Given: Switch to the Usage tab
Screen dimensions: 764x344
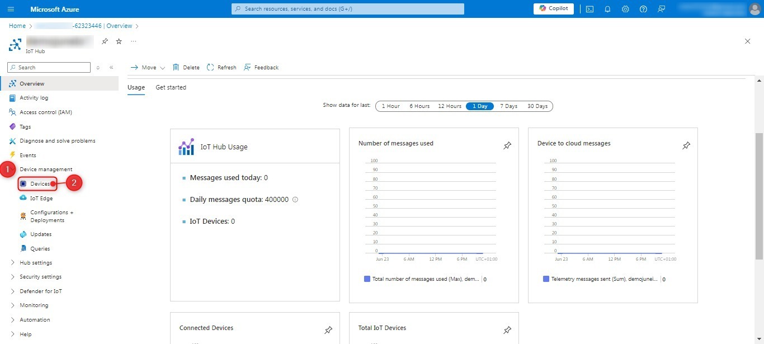Looking at the screenshot, I should coord(136,87).
